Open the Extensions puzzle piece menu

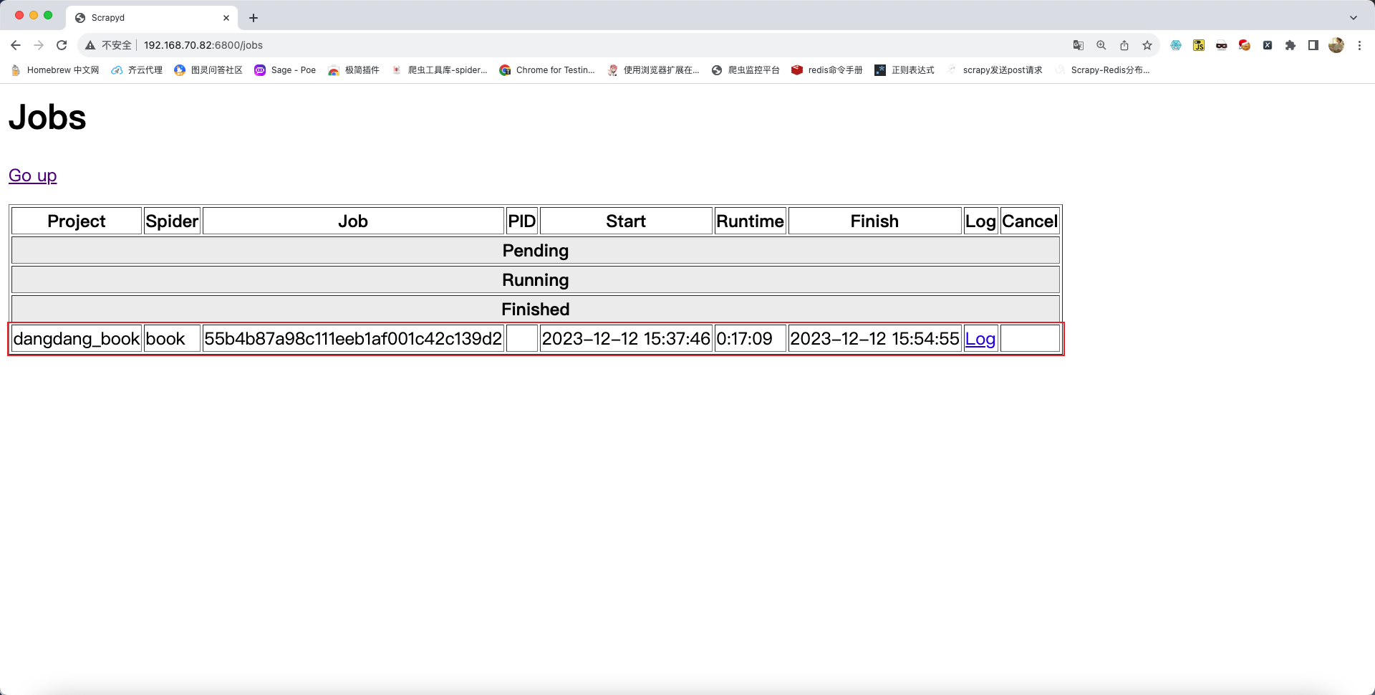1290,45
